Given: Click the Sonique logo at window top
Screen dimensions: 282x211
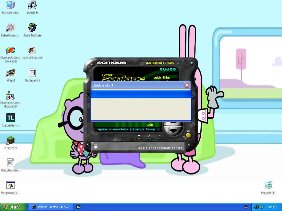Looking at the screenshot, I should coord(112,63).
